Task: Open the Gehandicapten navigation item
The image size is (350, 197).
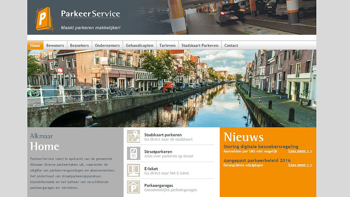Action: 140,46
